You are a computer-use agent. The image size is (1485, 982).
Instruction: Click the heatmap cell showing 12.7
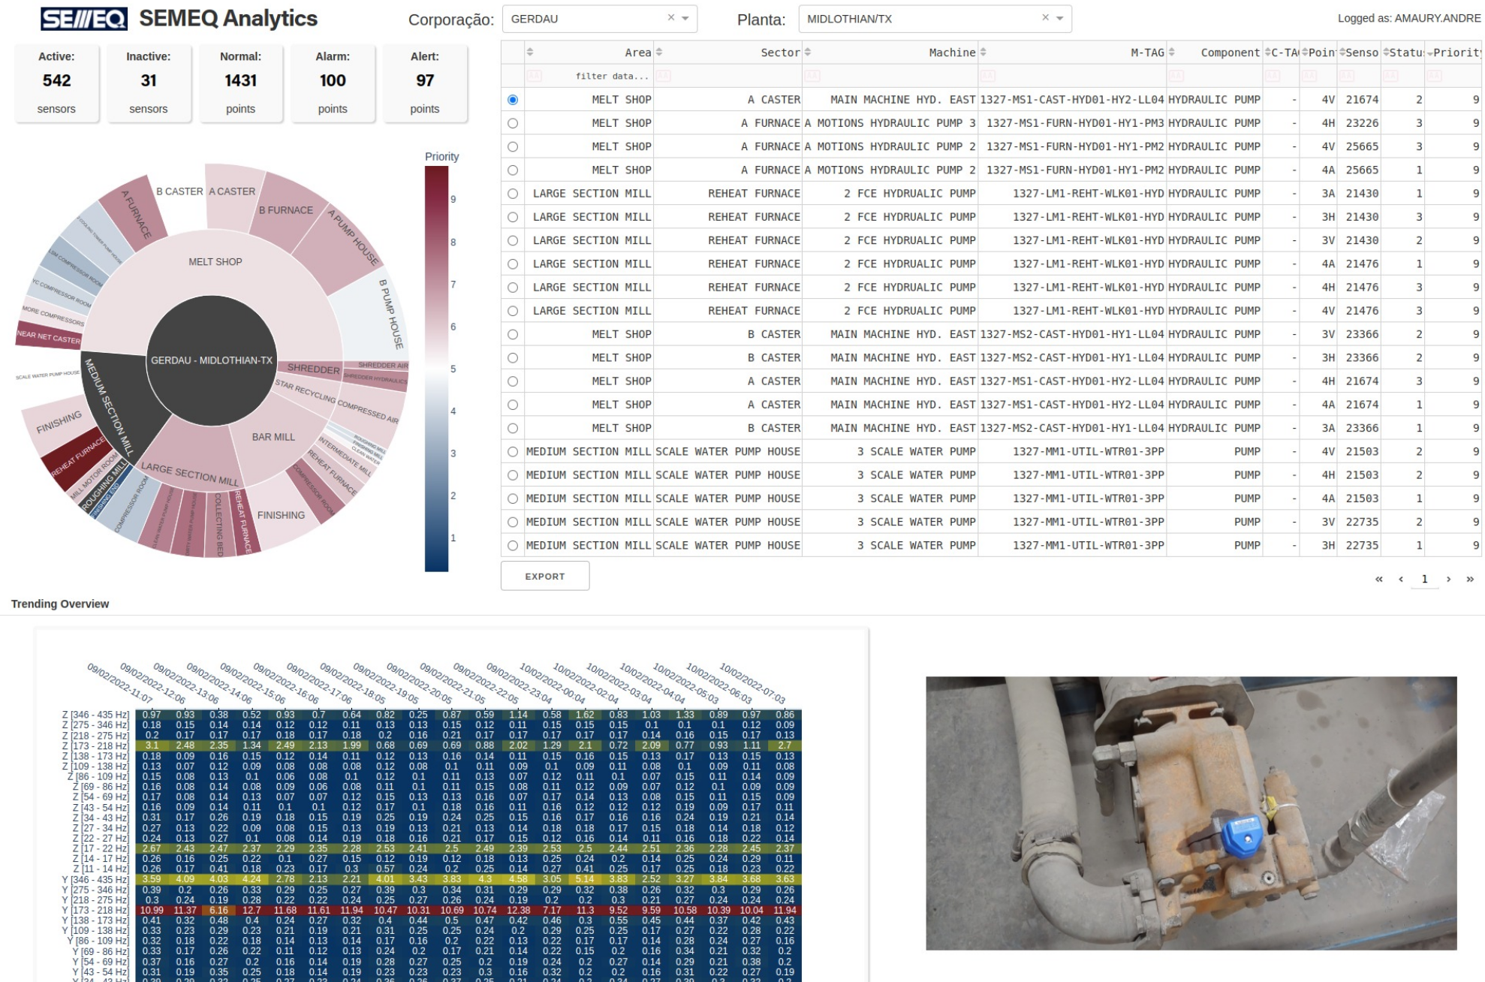pos(252,910)
